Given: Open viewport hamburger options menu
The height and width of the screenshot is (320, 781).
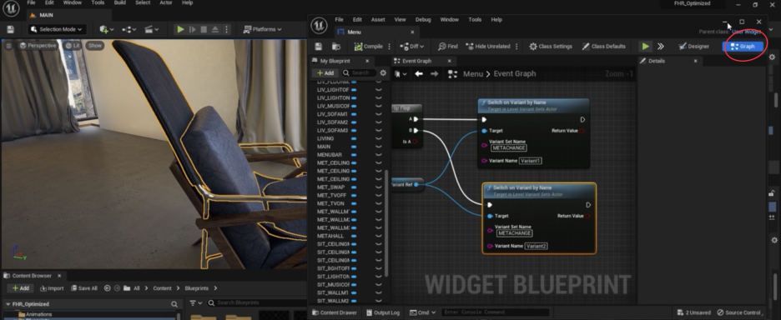Looking at the screenshot, I should point(8,45).
